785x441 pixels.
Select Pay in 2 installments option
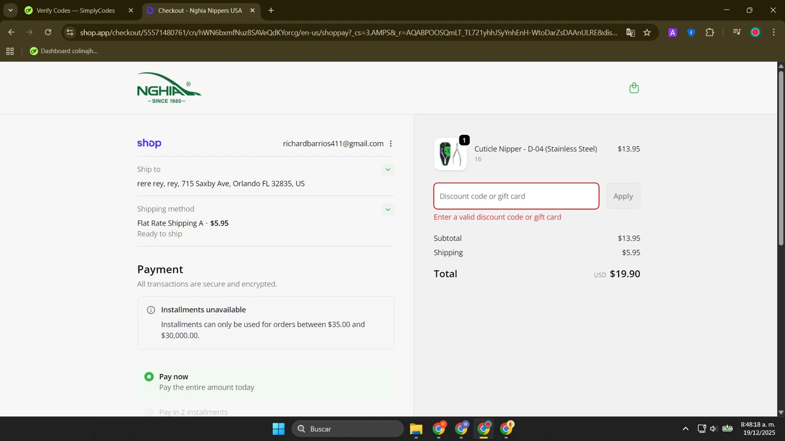[x=149, y=412]
